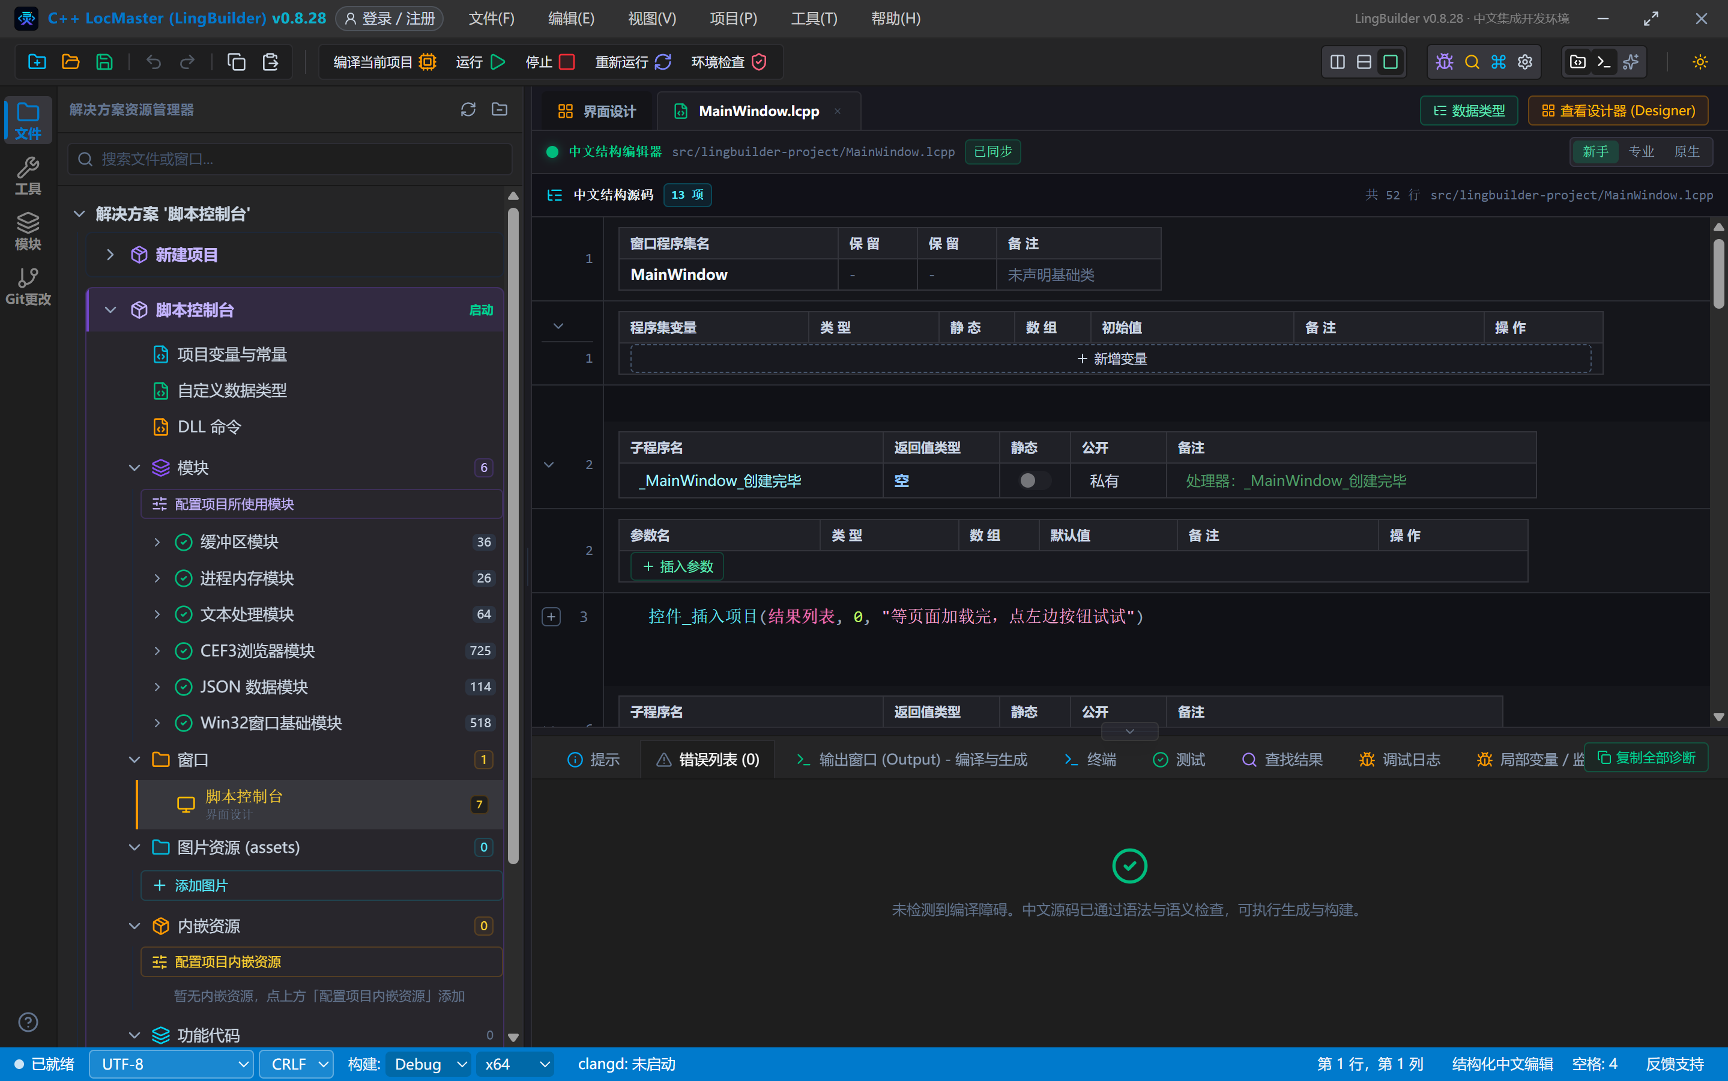Image resolution: width=1728 pixels, height=1081 pixels.
Task: Switch to the 界面设计 tab
Action: (x=597, y=111)
